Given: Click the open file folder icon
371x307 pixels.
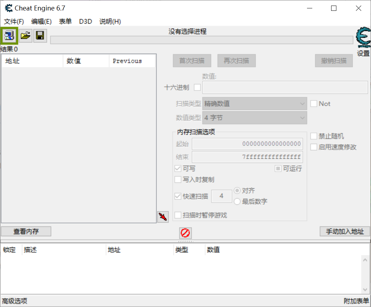Looking at the screenshot, I should click(25, 36).
